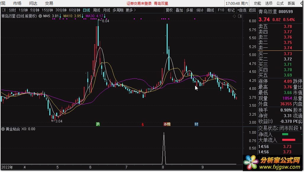Switch to the 15分钟 period tab
The width and height of the screenshot is (305, 172).
47,10
